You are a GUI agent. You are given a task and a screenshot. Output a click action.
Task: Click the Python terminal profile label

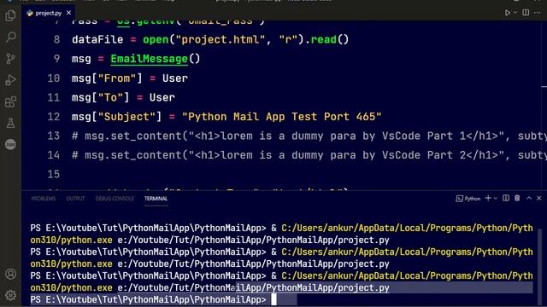click(468, 199)
